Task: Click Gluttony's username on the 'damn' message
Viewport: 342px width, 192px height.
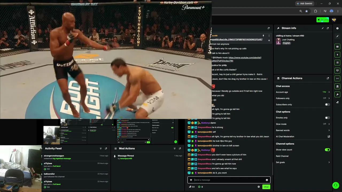Action: point(205,123)
